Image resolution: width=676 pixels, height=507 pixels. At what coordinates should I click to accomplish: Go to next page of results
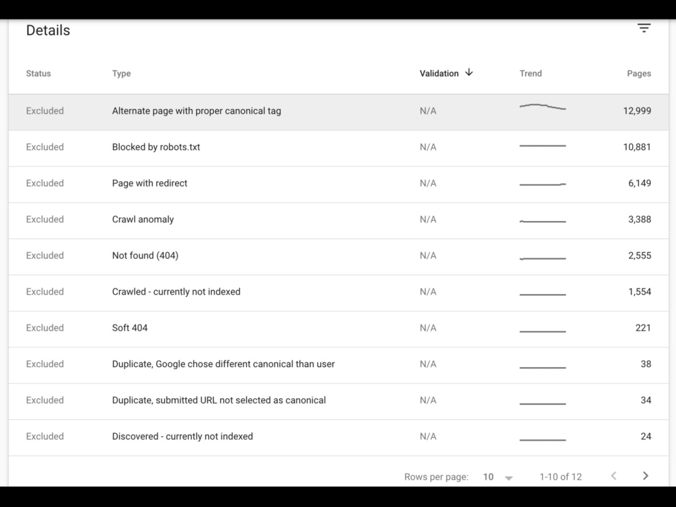[x=646, y=475]
